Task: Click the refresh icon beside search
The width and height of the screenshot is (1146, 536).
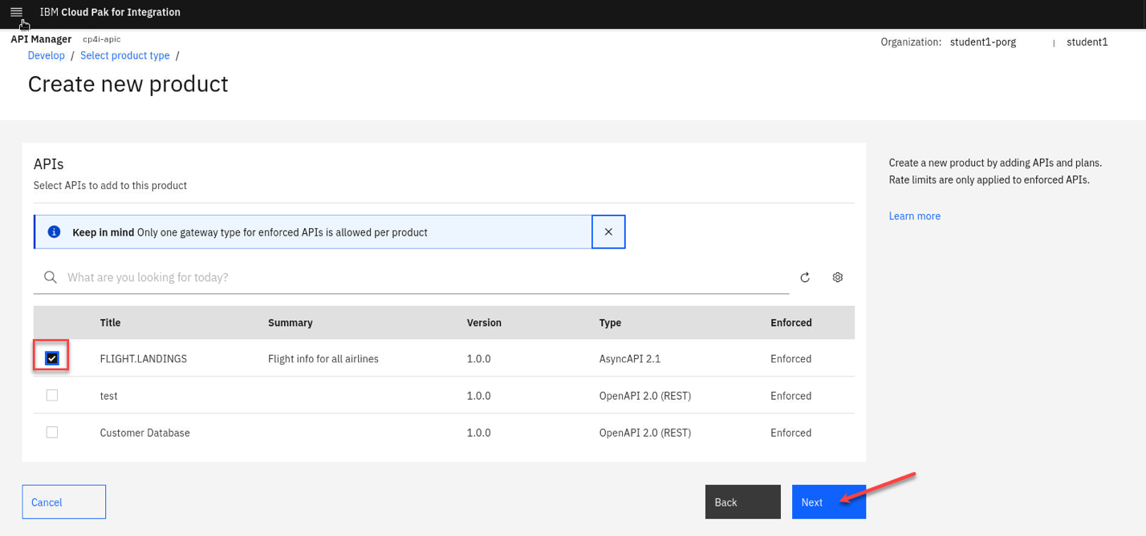Action: click(805, 277)
